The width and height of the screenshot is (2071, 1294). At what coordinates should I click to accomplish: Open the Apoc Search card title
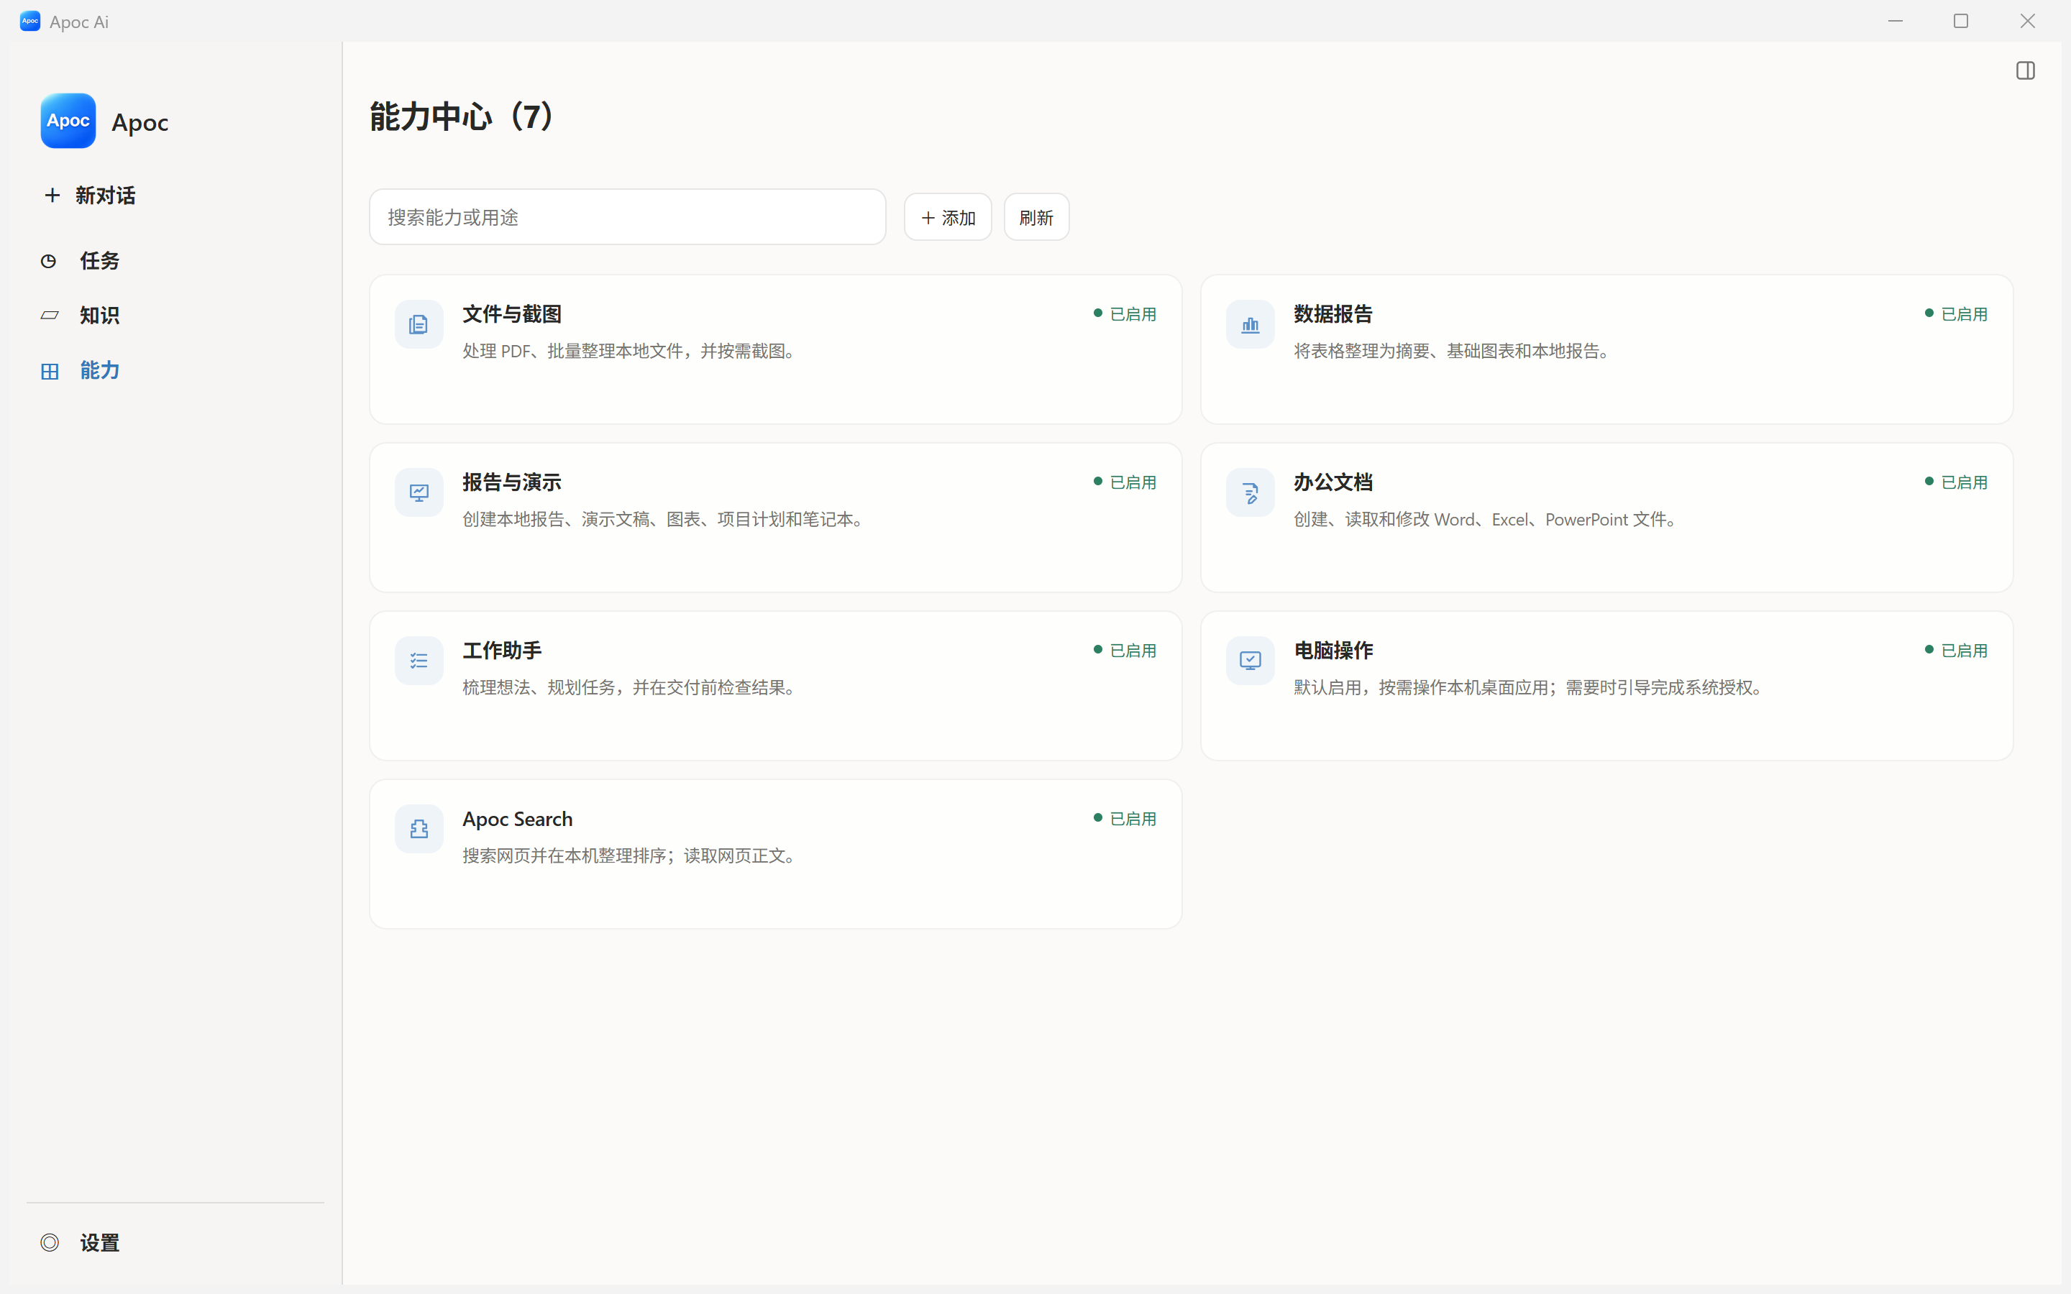tap(517, 819)
